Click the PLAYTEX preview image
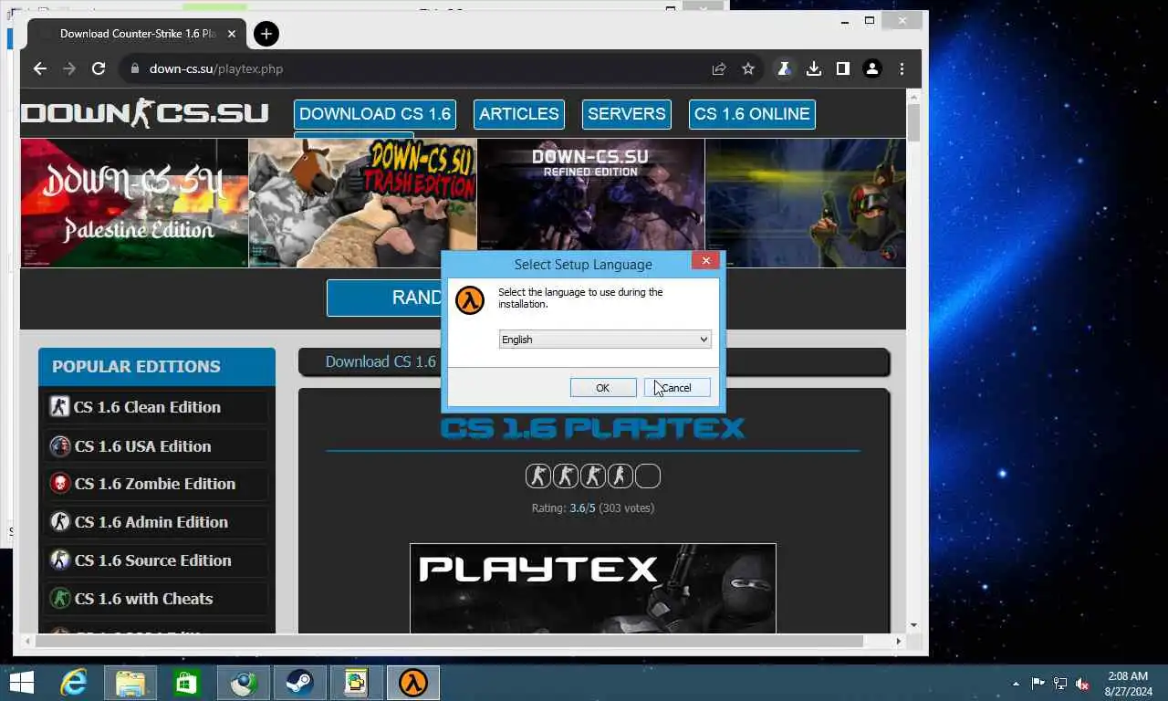 click(593, 589)
